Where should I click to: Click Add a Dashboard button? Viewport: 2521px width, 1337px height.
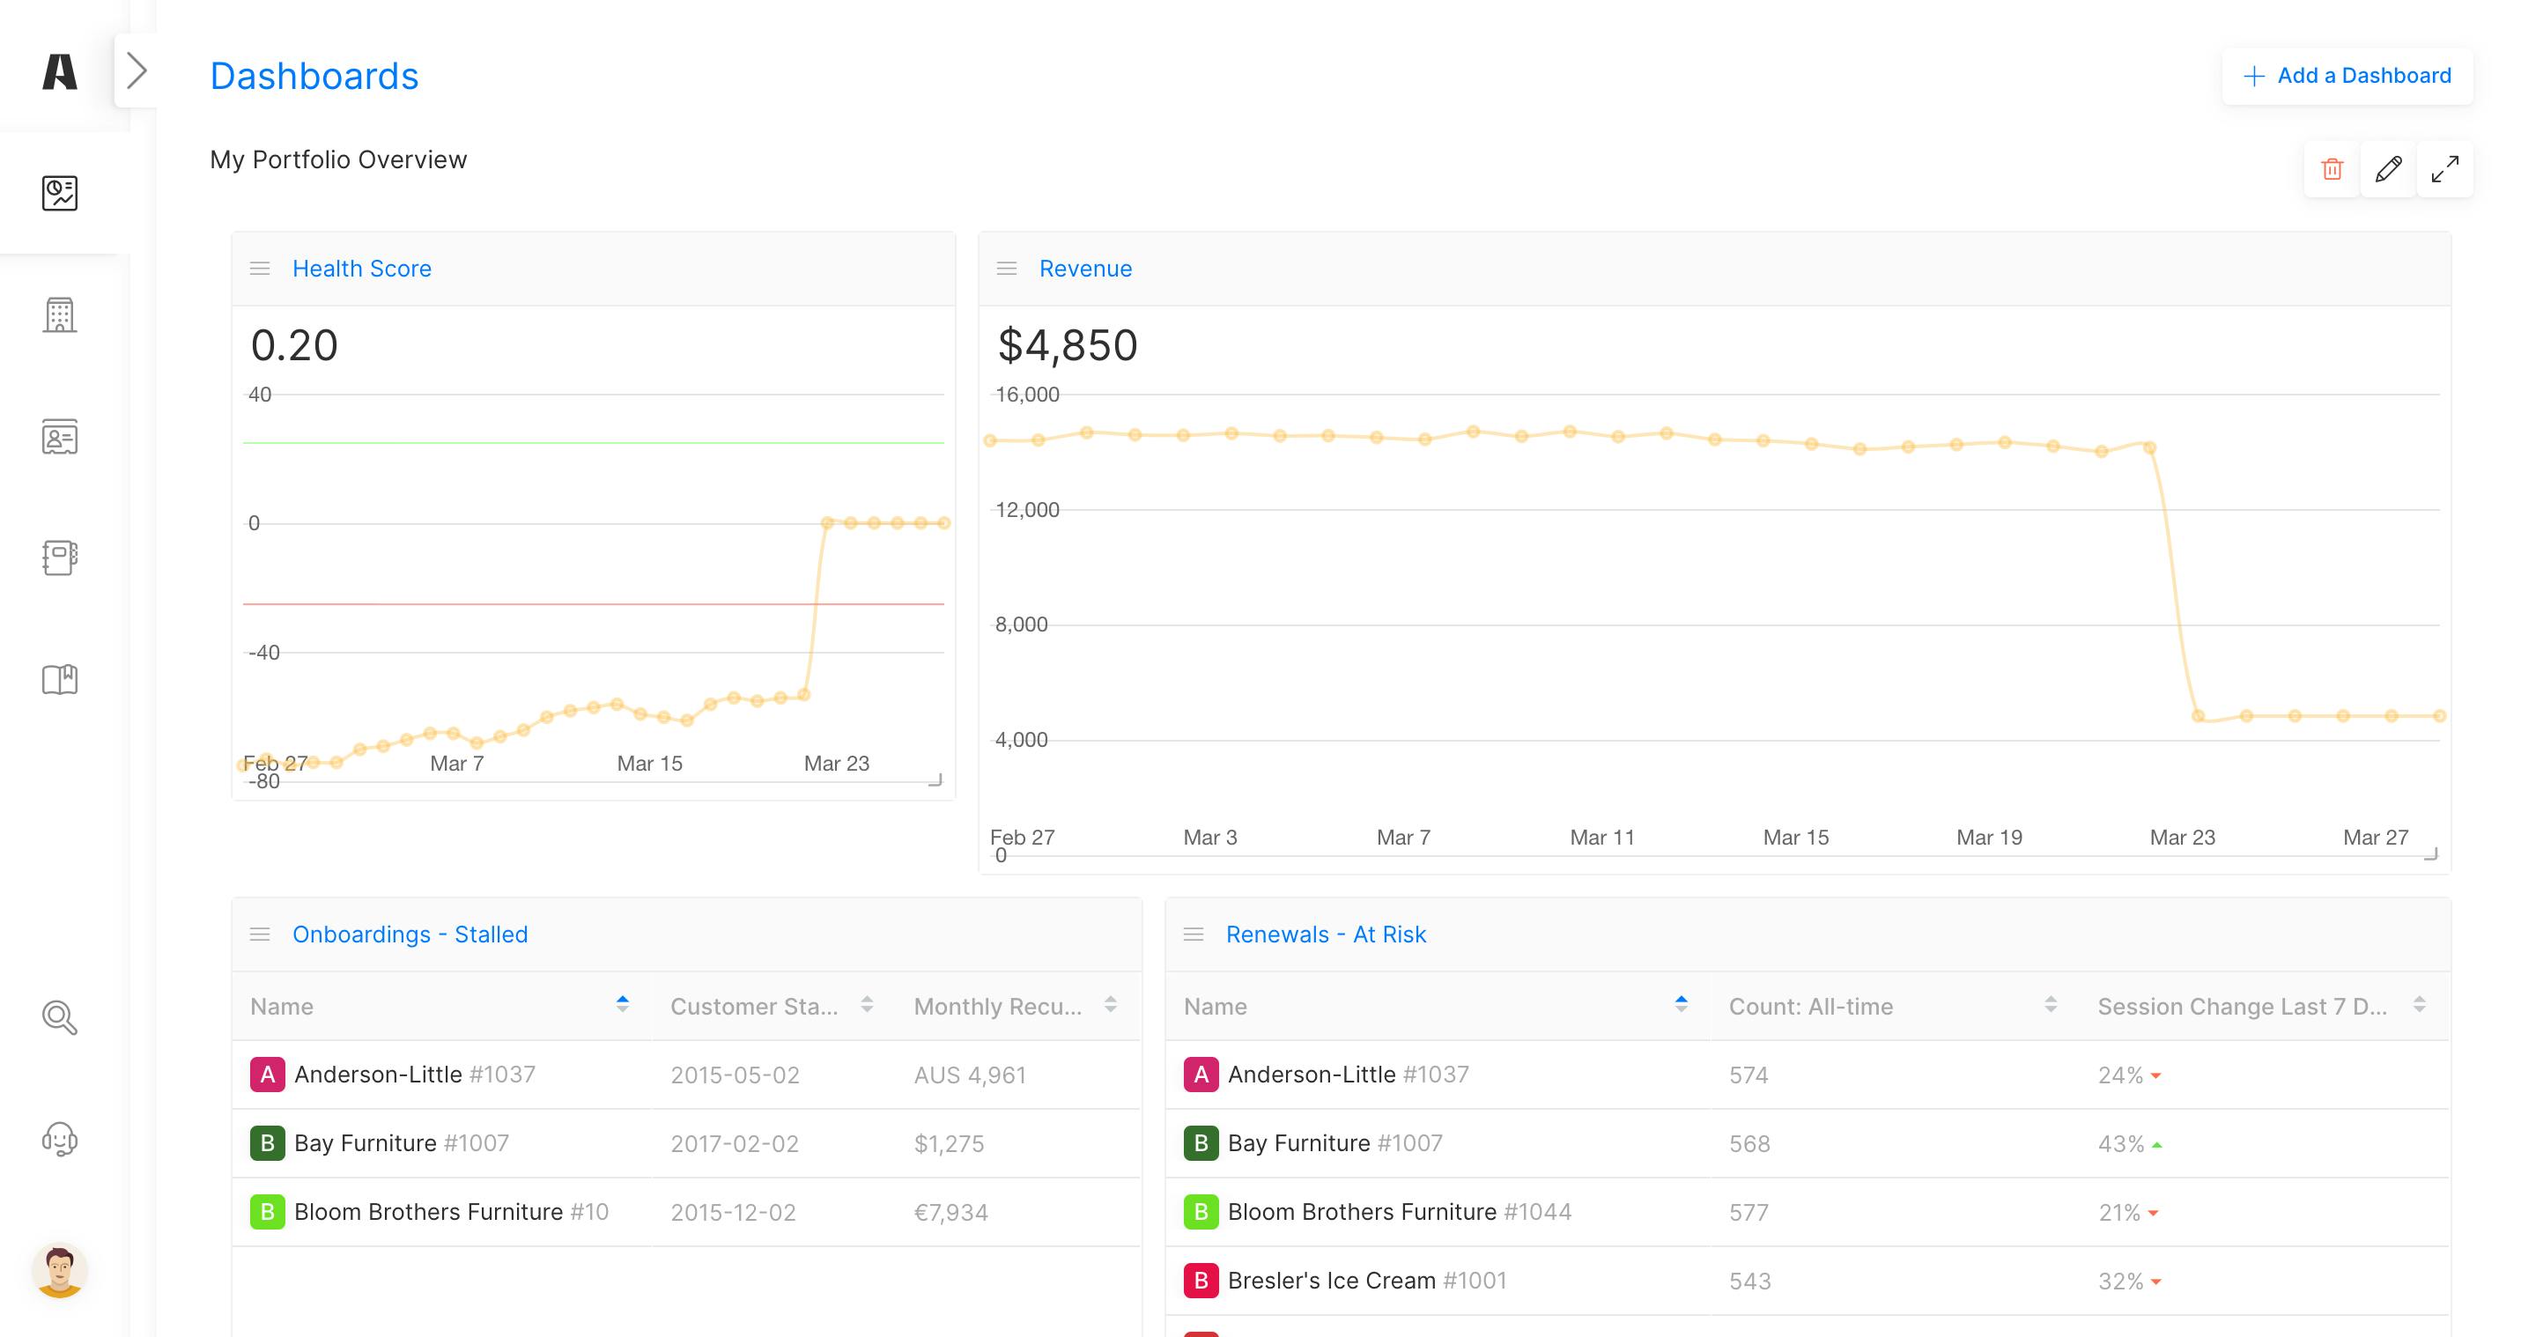tap(2347, 76)
